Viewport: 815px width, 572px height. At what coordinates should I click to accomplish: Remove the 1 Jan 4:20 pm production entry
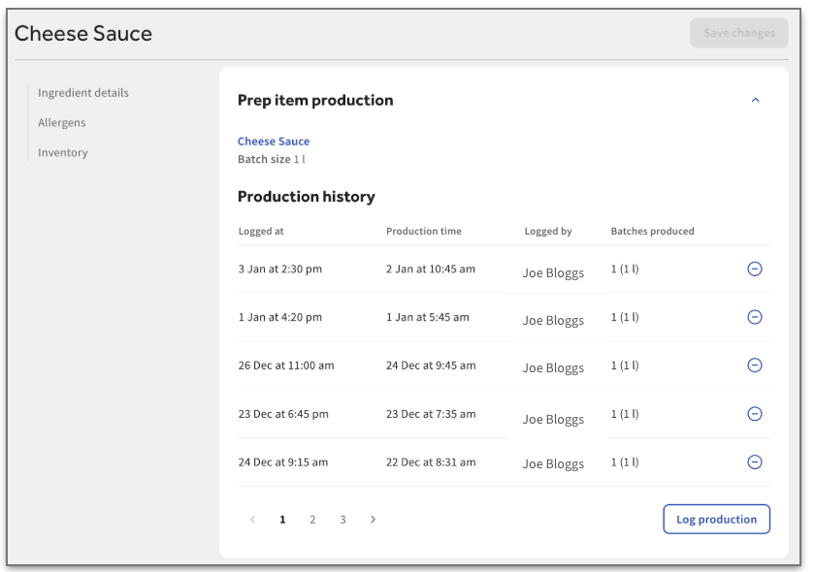755,317
